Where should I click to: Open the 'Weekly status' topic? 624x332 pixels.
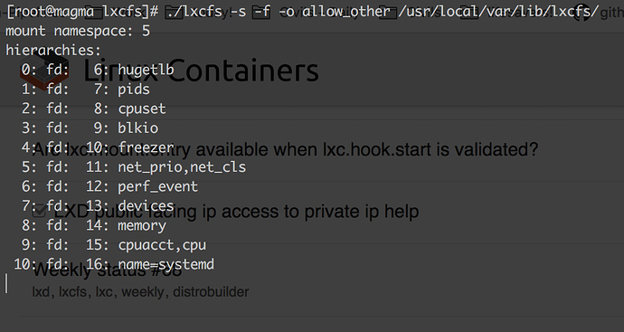click(x=108, y=270)
